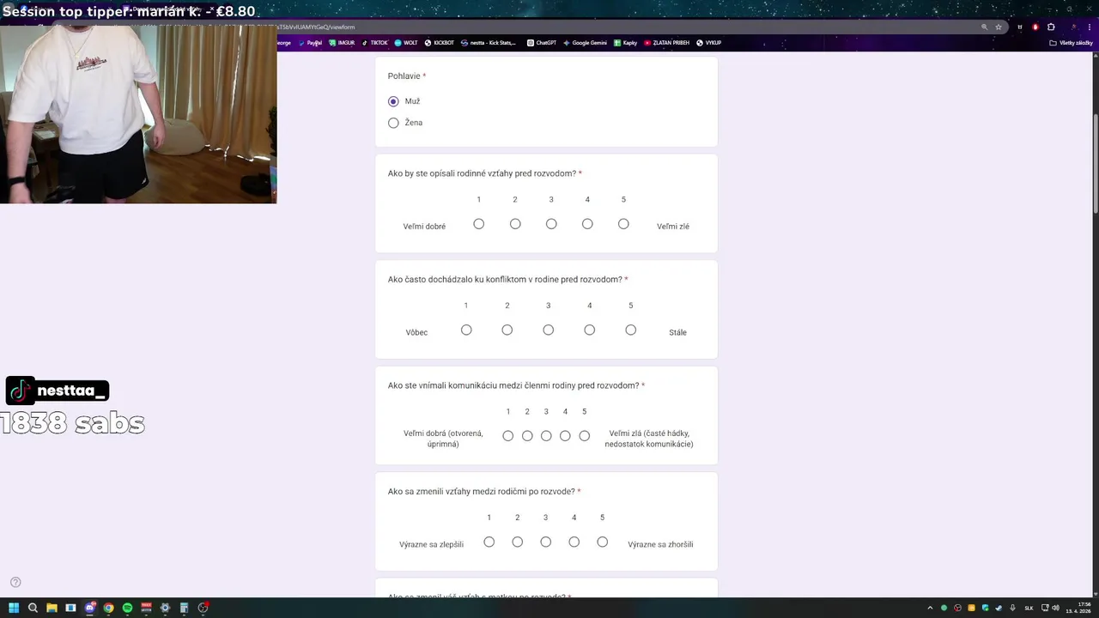
Task: Switch to Google Chrome in taskbar
Action: pyautogui.click(x=108, y=608)
